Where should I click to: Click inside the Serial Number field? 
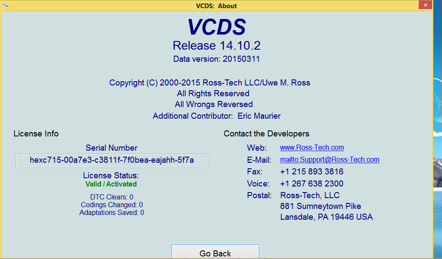click(x=112, y=161)
